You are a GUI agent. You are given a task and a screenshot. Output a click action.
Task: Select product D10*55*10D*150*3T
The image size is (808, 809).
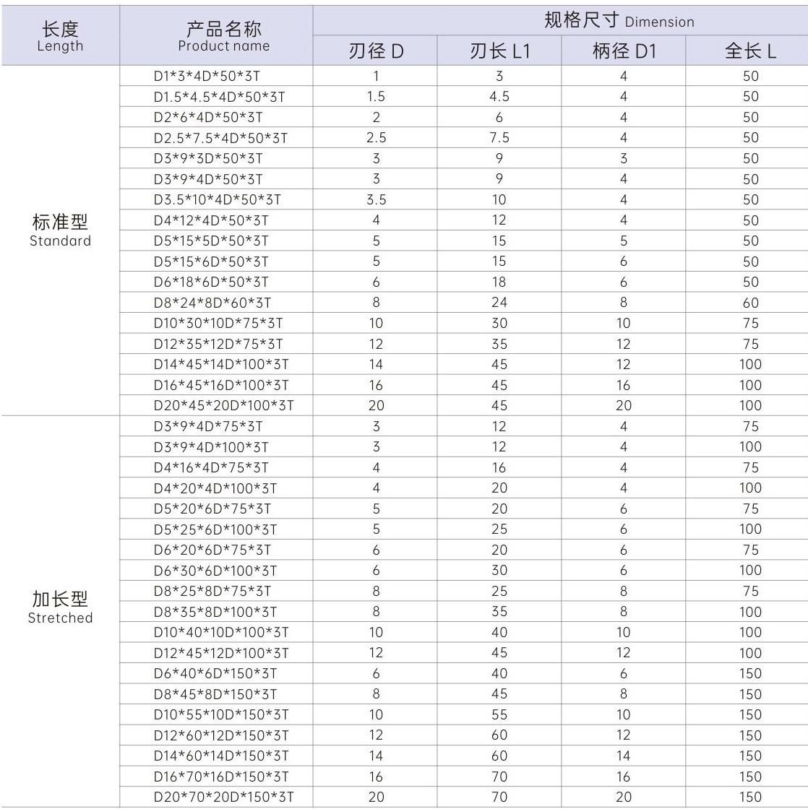220,715
